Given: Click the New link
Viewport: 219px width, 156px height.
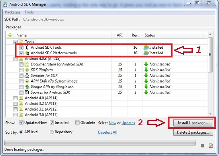Looking at the screenshot, I should click(x=112, y=123).
